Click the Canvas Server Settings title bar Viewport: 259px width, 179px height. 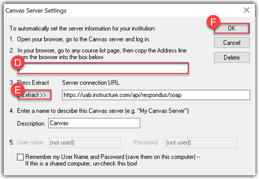pos(97,11)
